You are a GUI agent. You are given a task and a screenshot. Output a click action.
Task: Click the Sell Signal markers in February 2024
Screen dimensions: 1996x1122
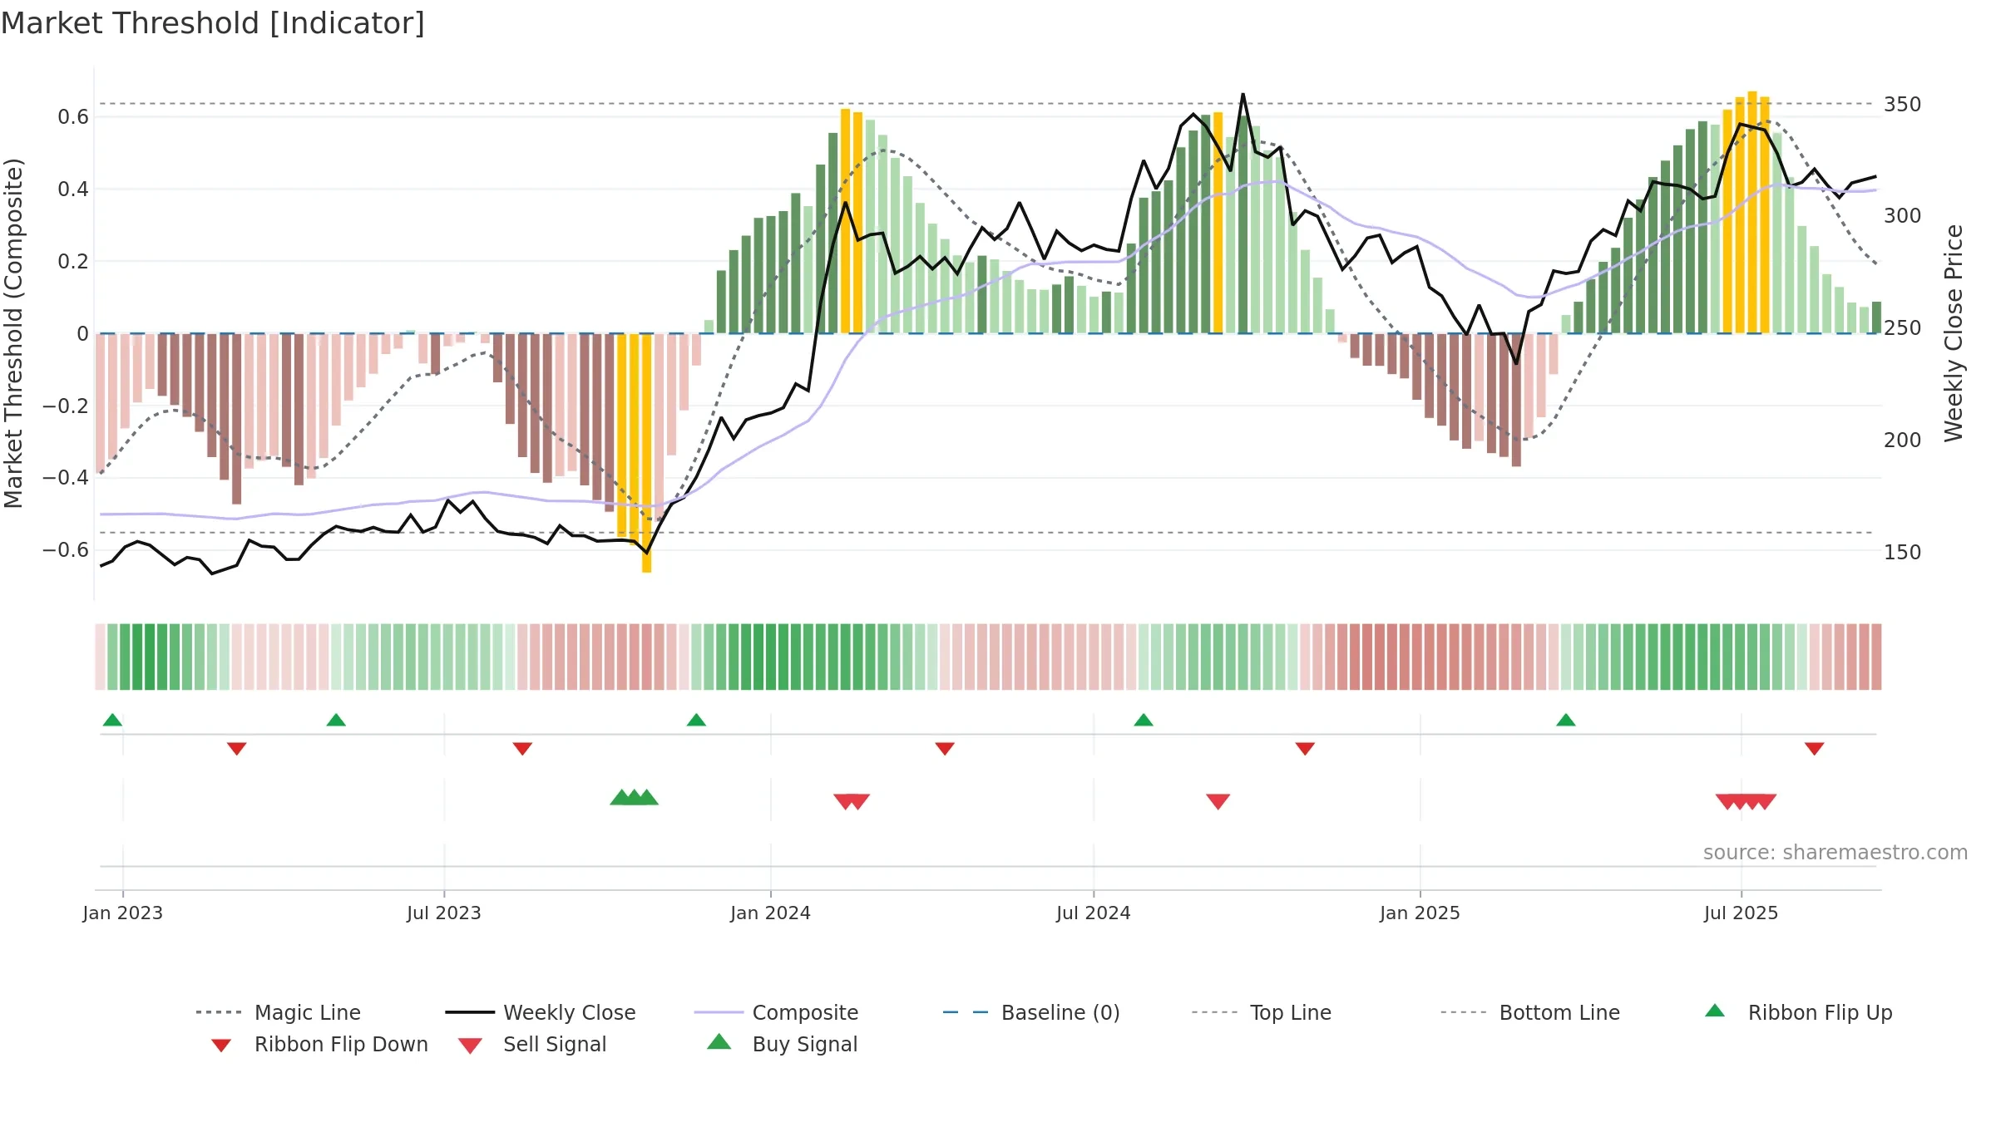tap(852, 801)
